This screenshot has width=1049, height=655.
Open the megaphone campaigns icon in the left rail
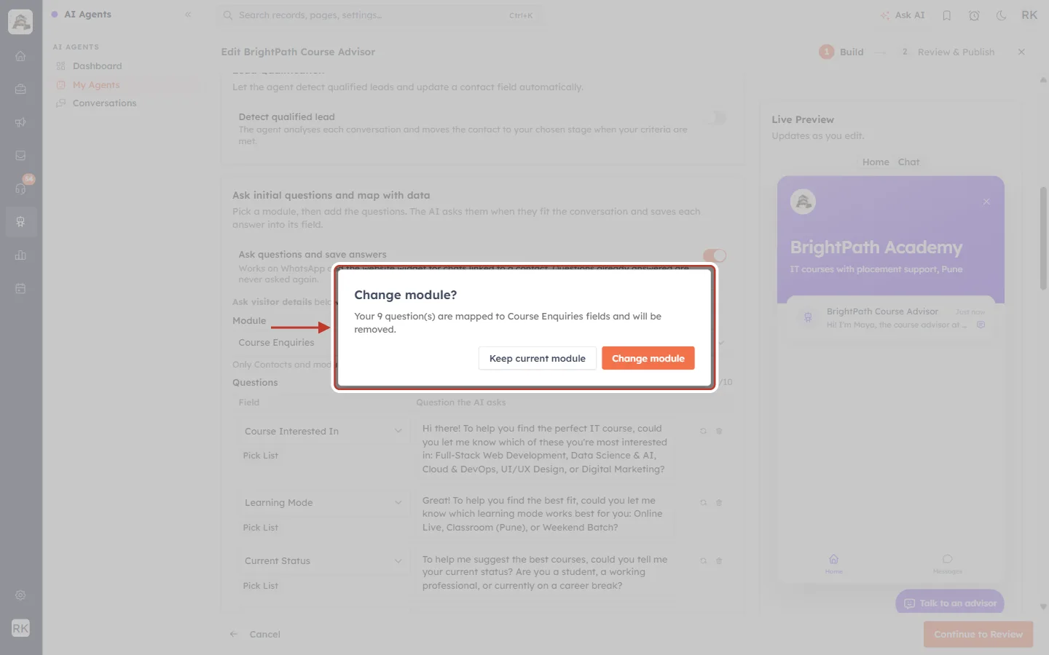(20, 122)
